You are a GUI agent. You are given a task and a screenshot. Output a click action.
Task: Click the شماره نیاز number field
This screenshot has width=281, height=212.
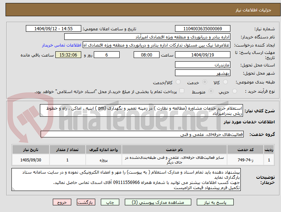coord(202,29)
